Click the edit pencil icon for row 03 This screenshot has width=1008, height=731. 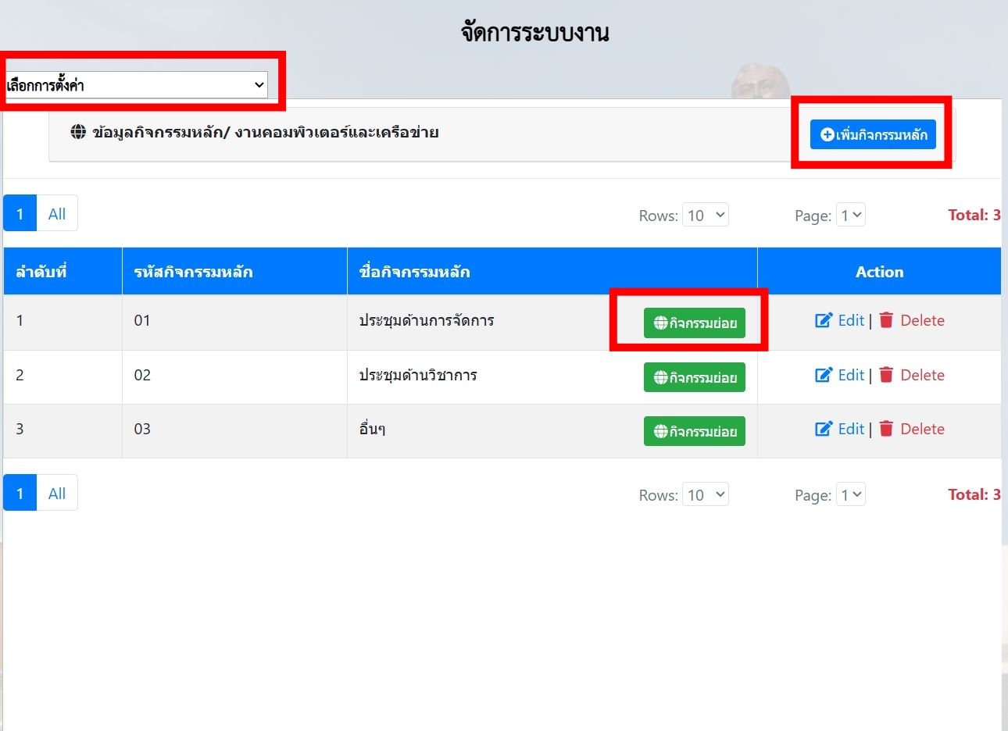coord(824,429)
